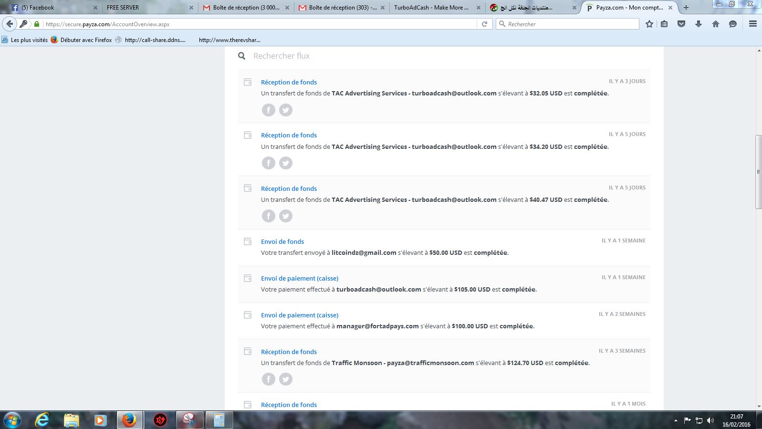Select the IL Y A 3 JOURS timestamp
Screen dimensions: 762x429
627,81
